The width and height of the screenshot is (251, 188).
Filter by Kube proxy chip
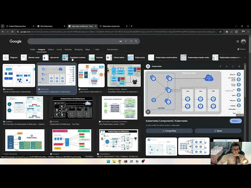pyautogui.click(x=137, y=58)
